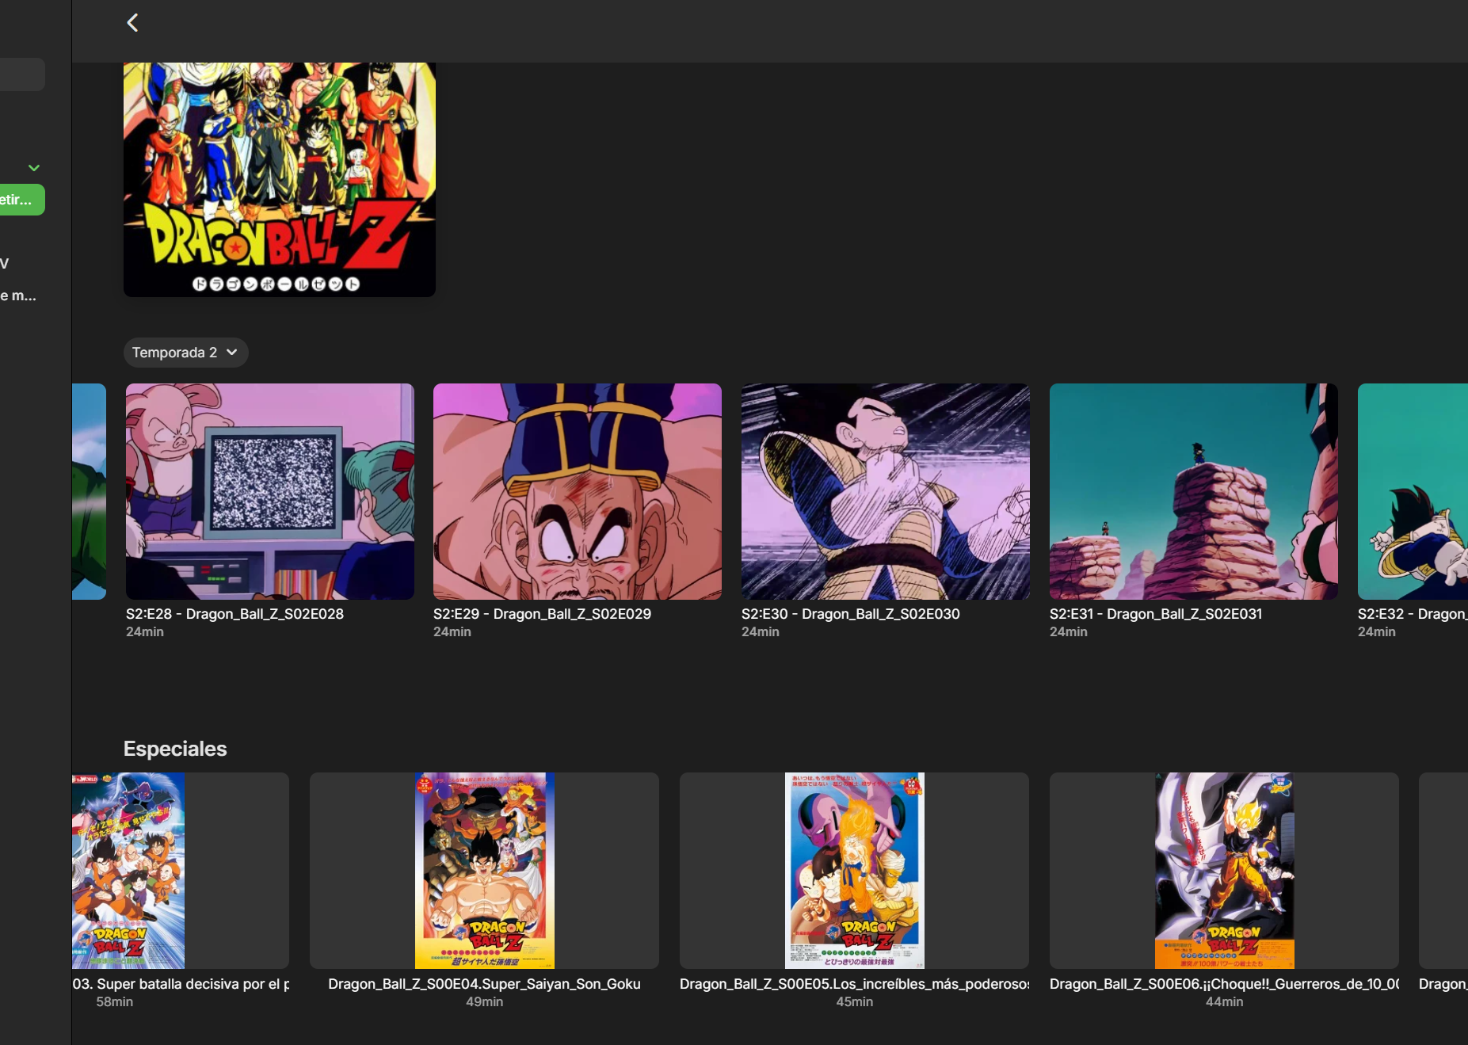Play episode S2:E30 thumbnail
The image size is (1468, 1045).
886,491
